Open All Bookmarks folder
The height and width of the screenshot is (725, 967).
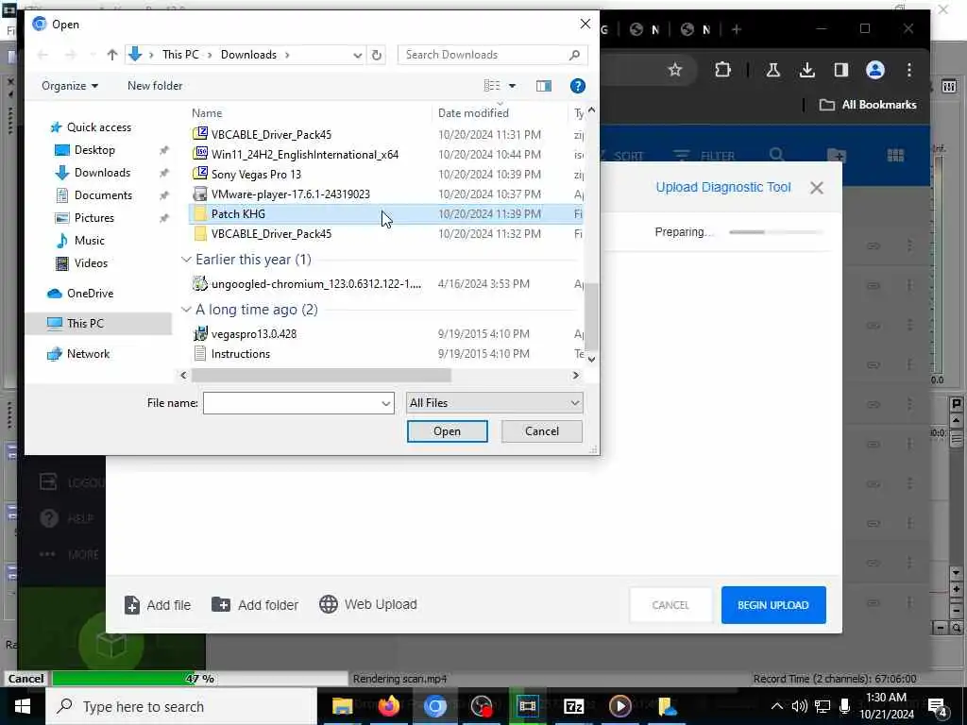(x=868, y=105)
